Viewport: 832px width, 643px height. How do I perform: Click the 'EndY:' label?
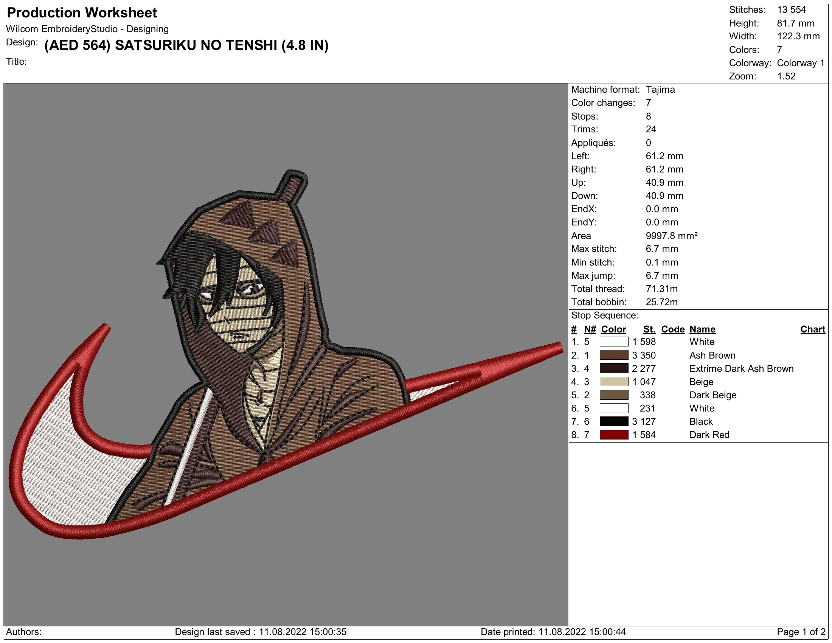tap(584, 222)
